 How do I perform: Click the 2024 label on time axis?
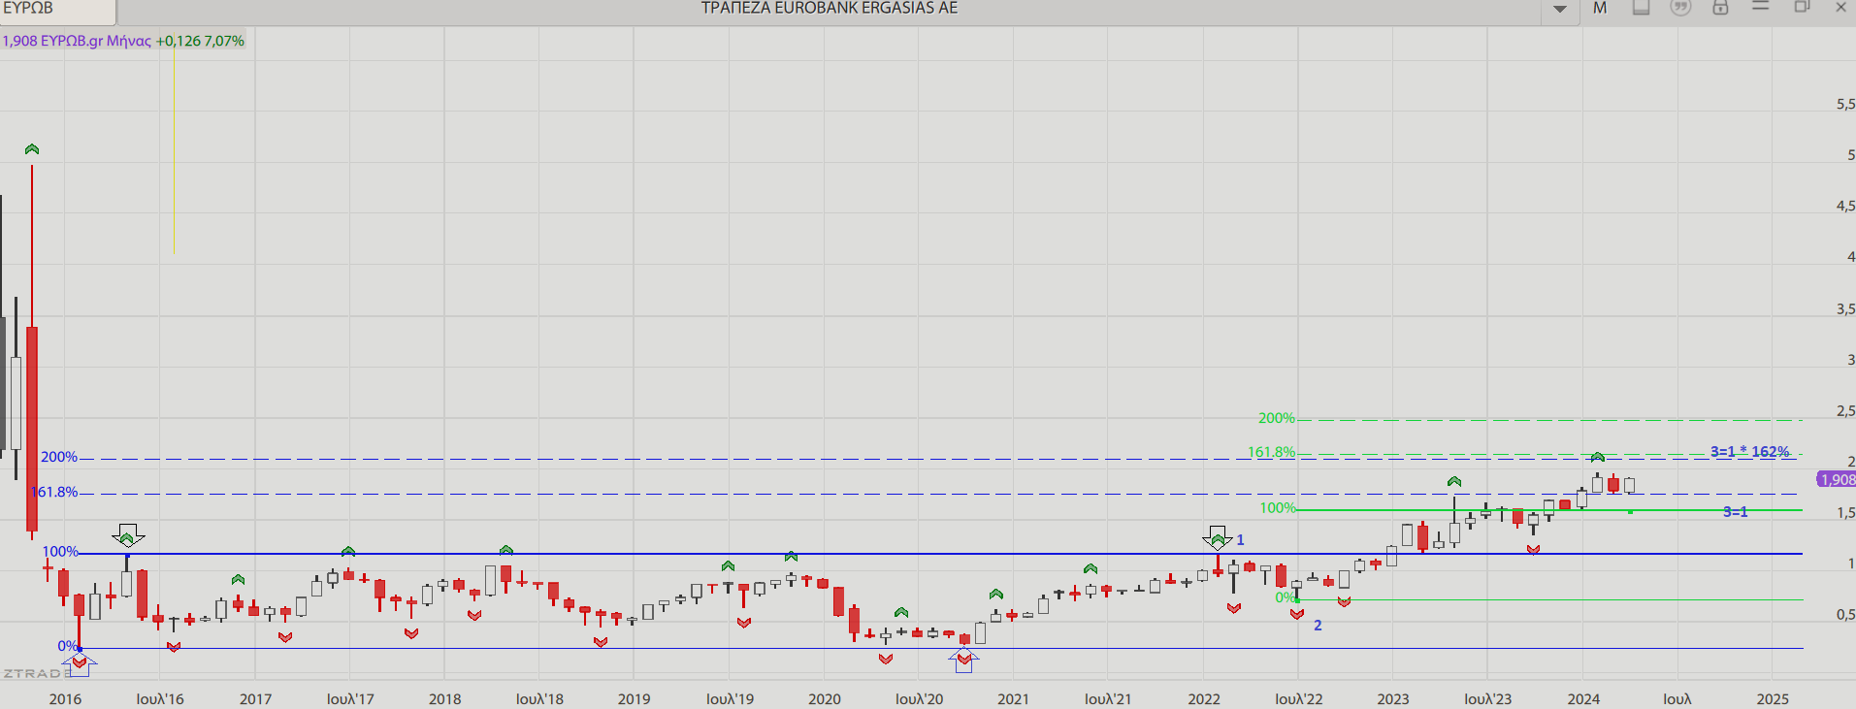tap(1583, 698)
